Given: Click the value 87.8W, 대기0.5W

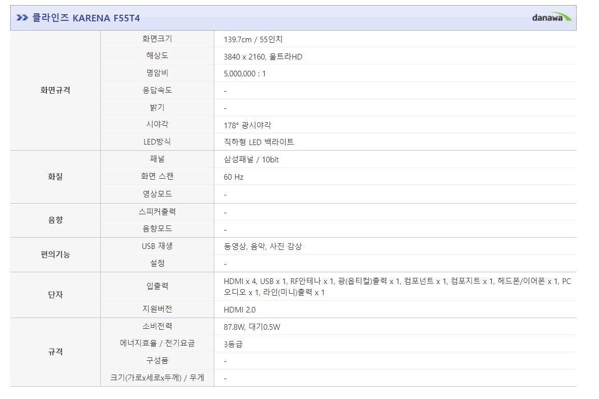Looking at the screenshot, I should [x=252, y=327].
